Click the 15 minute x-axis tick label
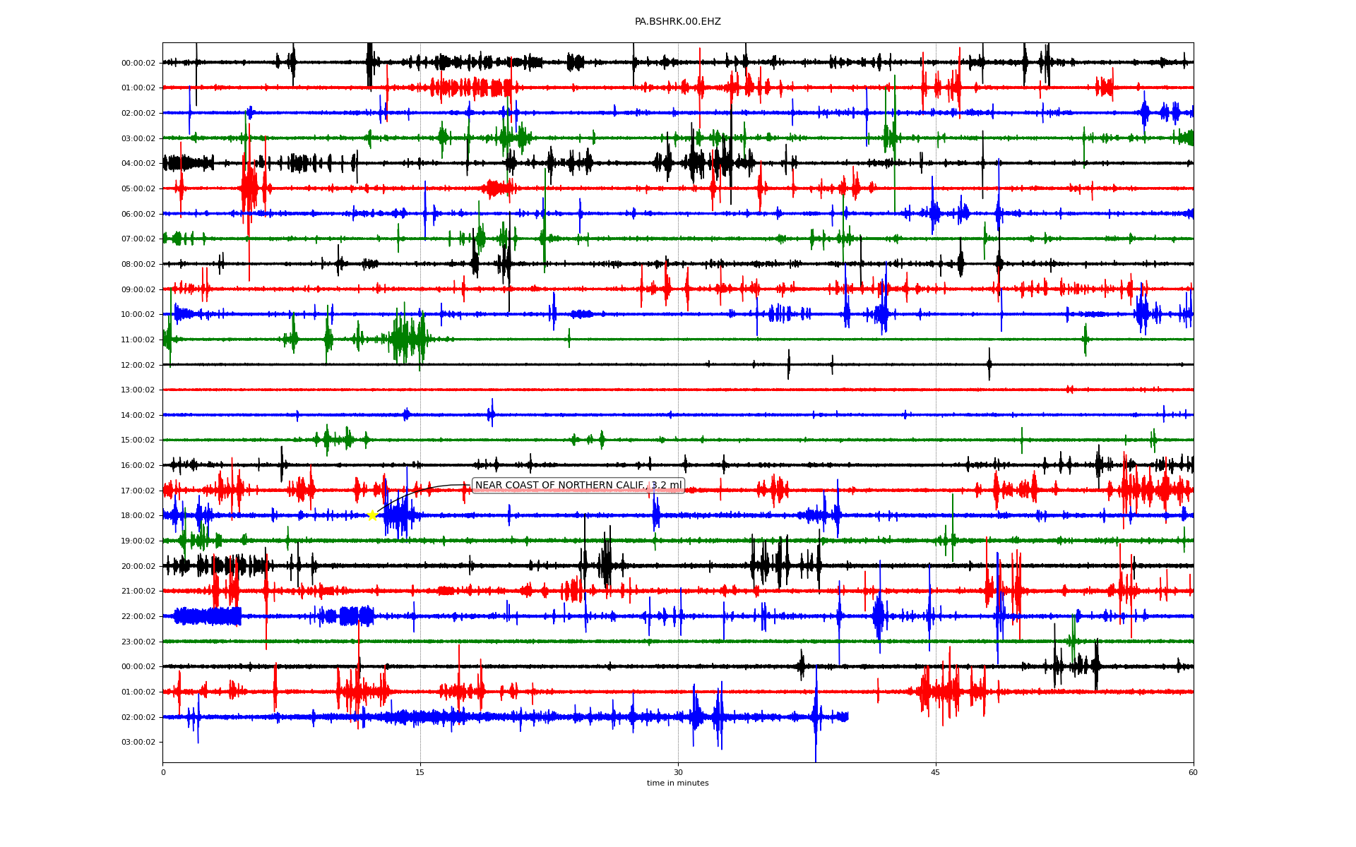 (x=420, y=773)
